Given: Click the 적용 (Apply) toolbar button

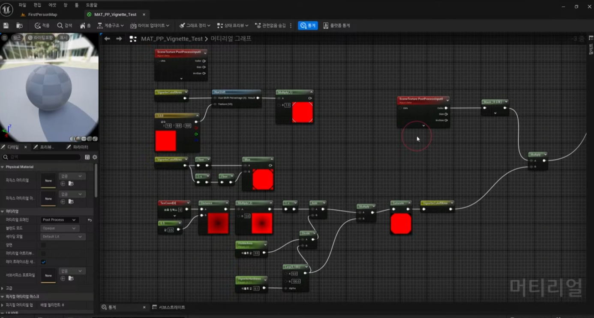Looking at the screenshot, I should (x=42, y=26).
